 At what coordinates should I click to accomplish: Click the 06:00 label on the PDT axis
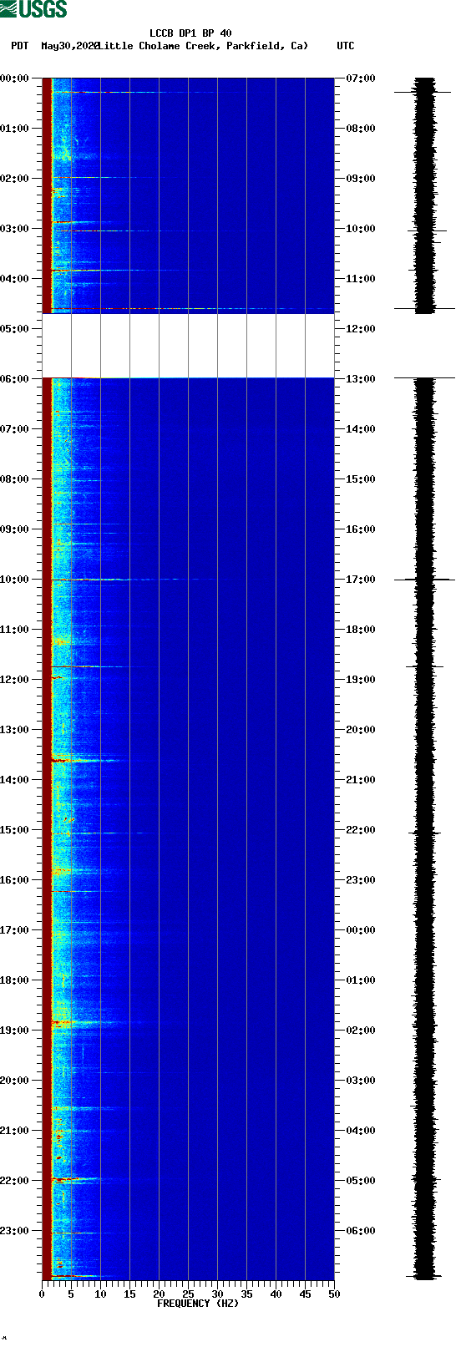15,379
